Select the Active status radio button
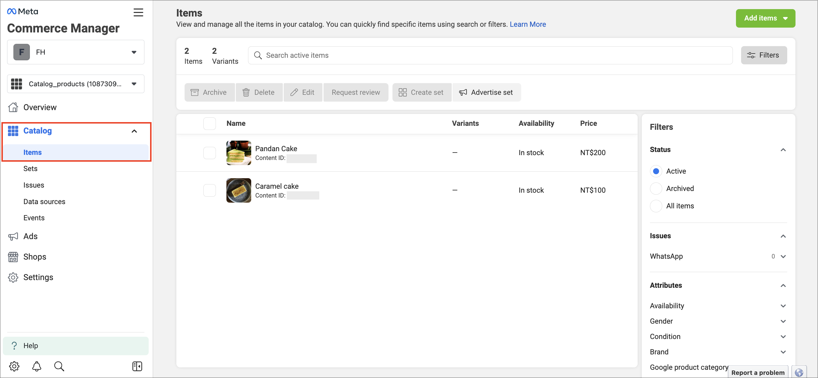818x378 pixels. 656,171
